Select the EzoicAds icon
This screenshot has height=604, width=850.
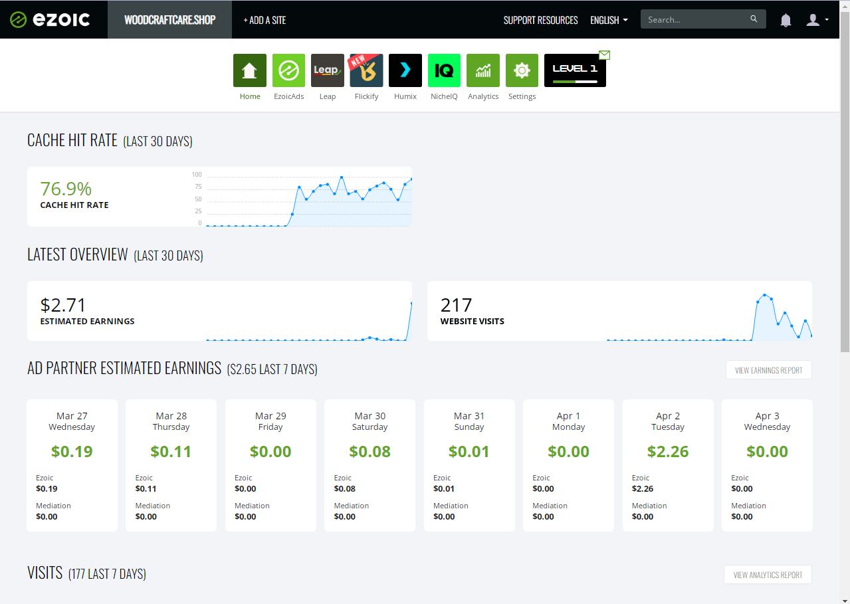pos(288,70)
